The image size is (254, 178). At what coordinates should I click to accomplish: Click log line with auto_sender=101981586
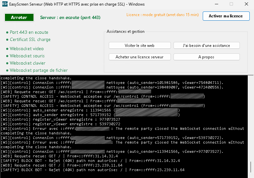(x=112, y=83)
